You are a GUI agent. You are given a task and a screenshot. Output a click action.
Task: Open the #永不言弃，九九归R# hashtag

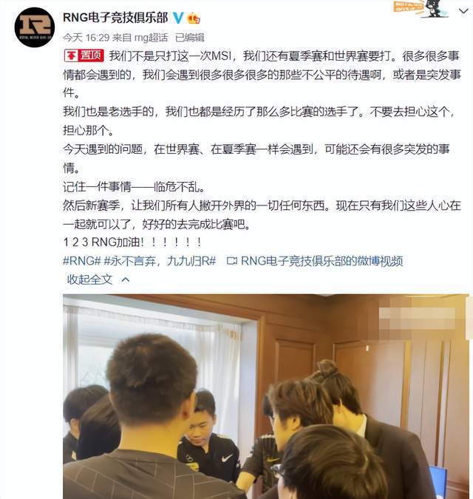coord(160,261)
